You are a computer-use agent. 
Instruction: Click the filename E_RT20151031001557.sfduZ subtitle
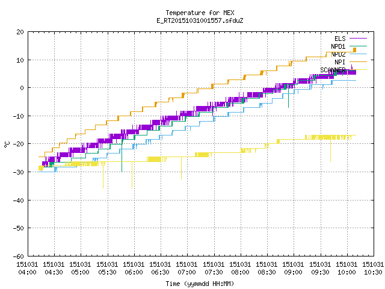pos(200,20)
